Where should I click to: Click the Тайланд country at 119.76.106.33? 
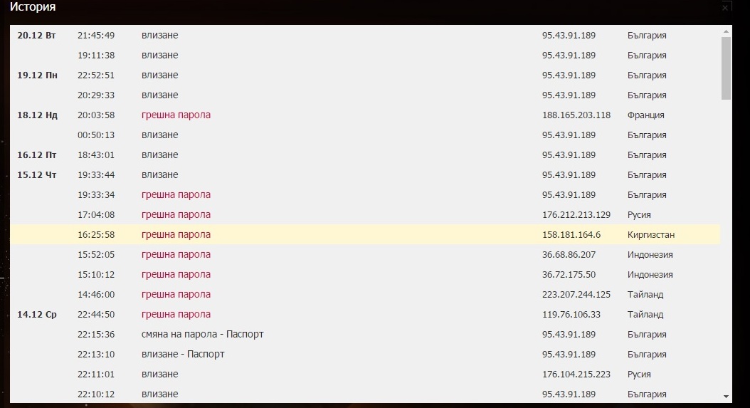click(645, 315)
